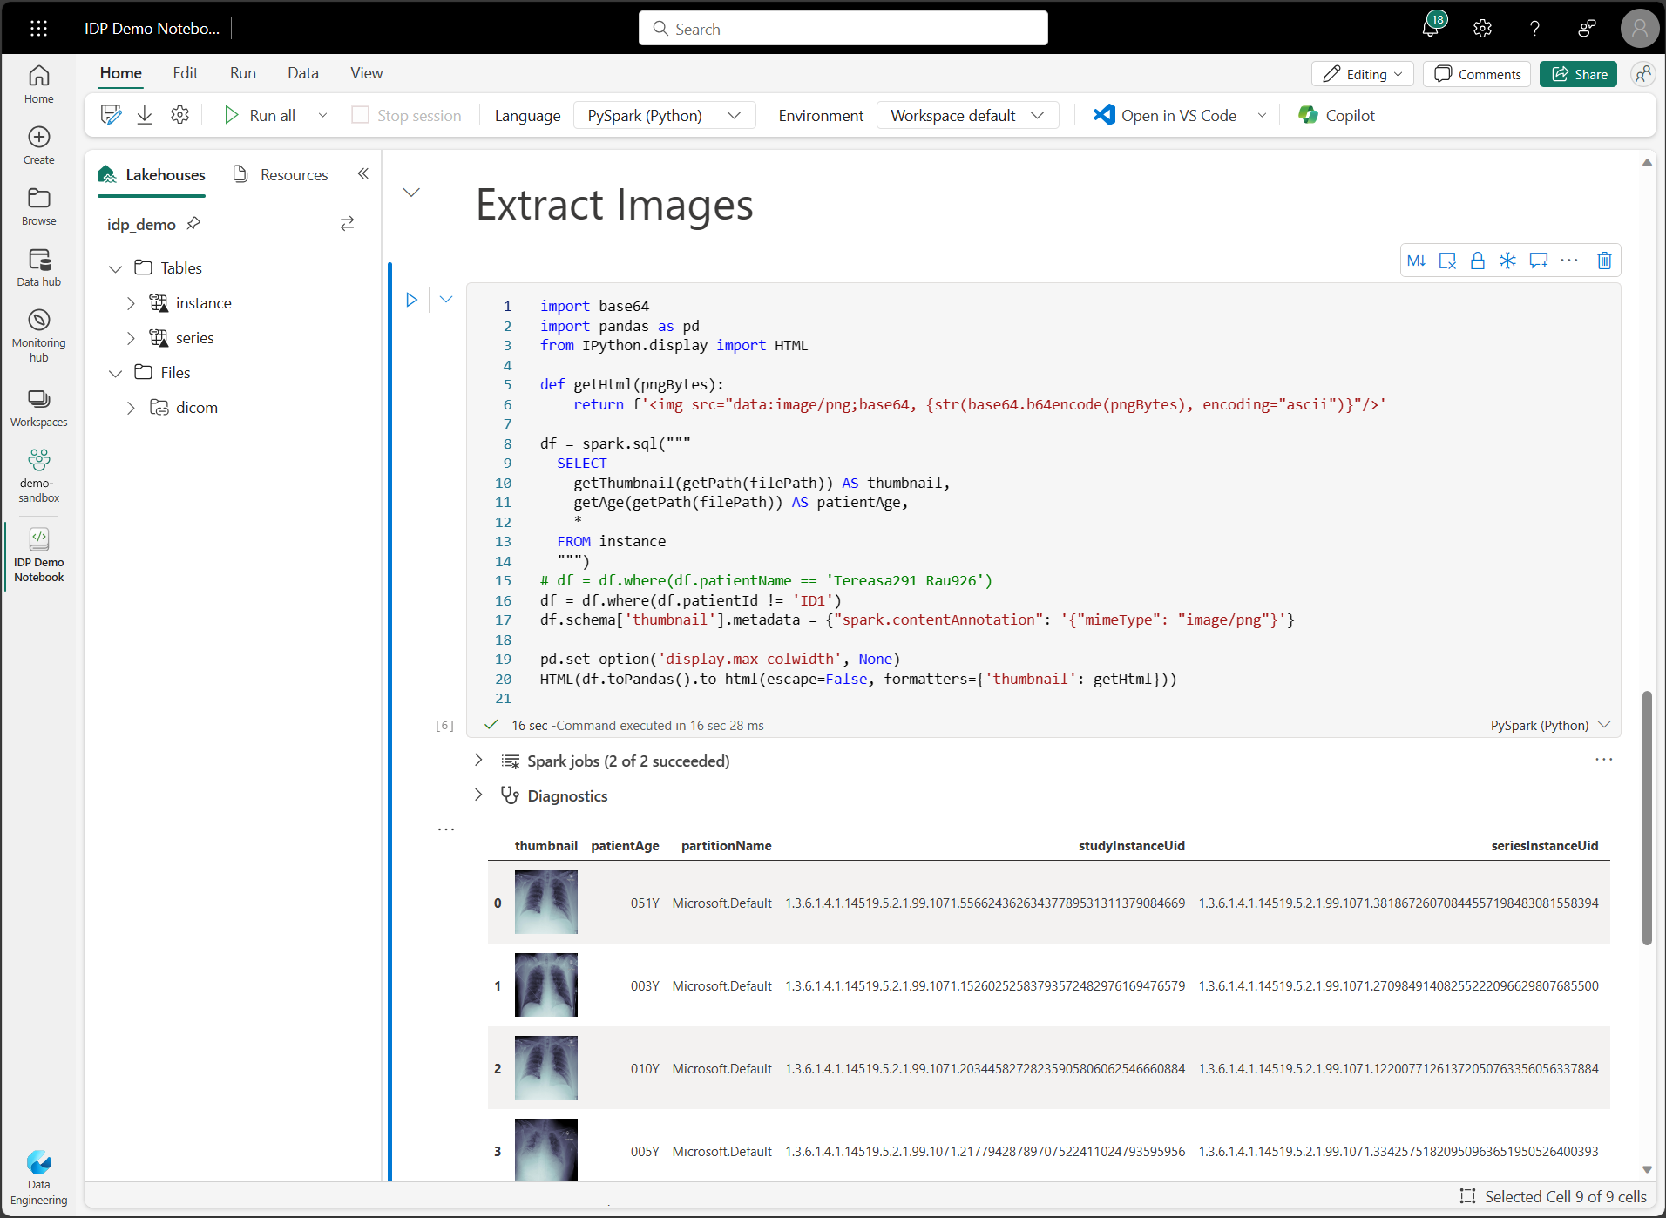Open notebook settings via the gear icon
This screenshot has width=1666, height=1218.
(179, 114)
